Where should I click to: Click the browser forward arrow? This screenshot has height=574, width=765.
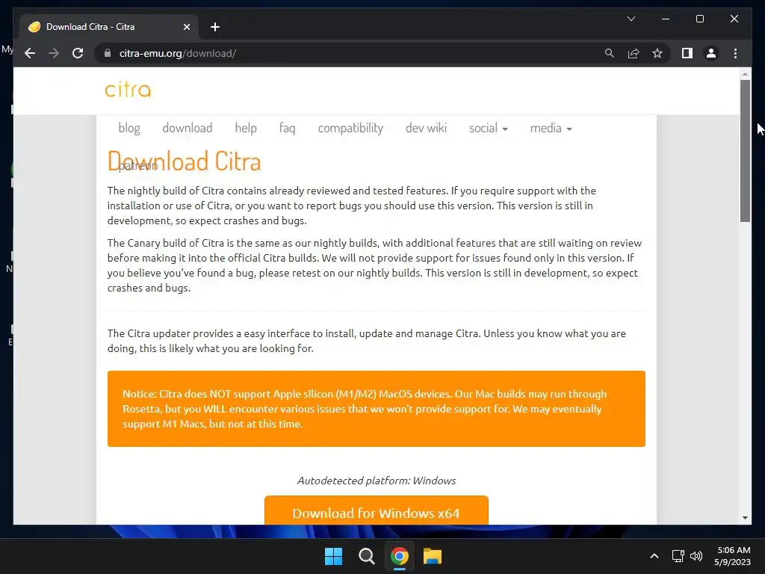coord(54,53)
